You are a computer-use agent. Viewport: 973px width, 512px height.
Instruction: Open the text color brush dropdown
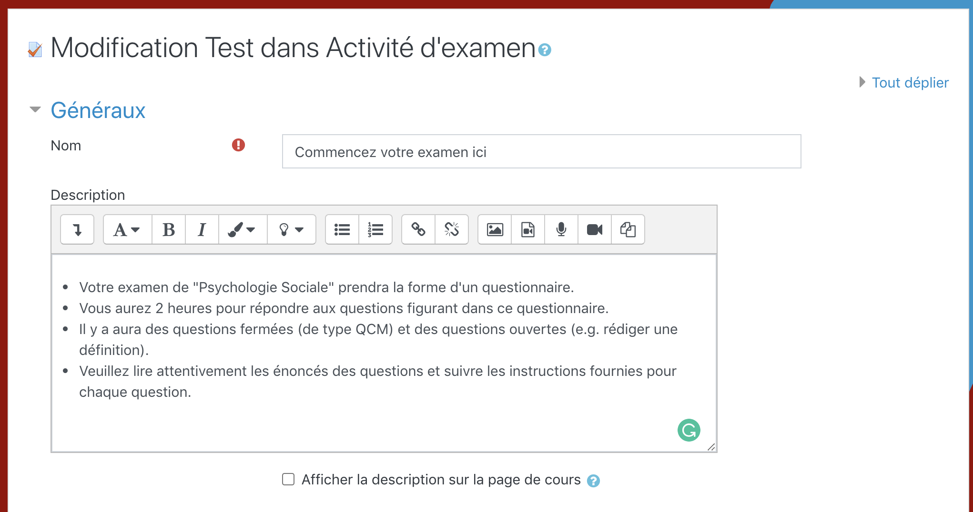tap(243, 230)
